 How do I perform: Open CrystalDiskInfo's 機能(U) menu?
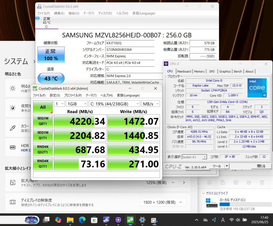[x=74, y=13]
